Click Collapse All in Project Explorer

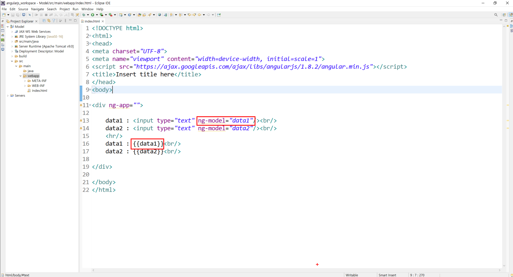click(x=44, y=21)
